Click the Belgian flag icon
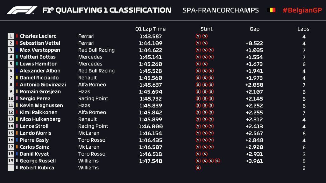 (x=271, y=10)
